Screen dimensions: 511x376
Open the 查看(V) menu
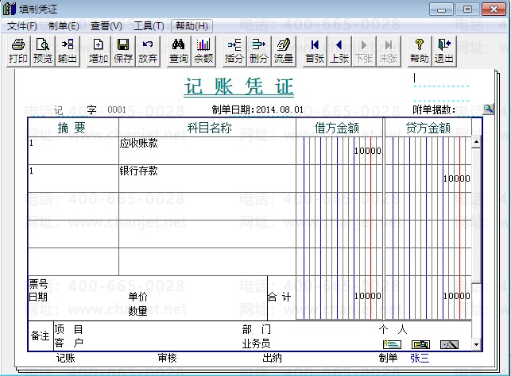106,25
